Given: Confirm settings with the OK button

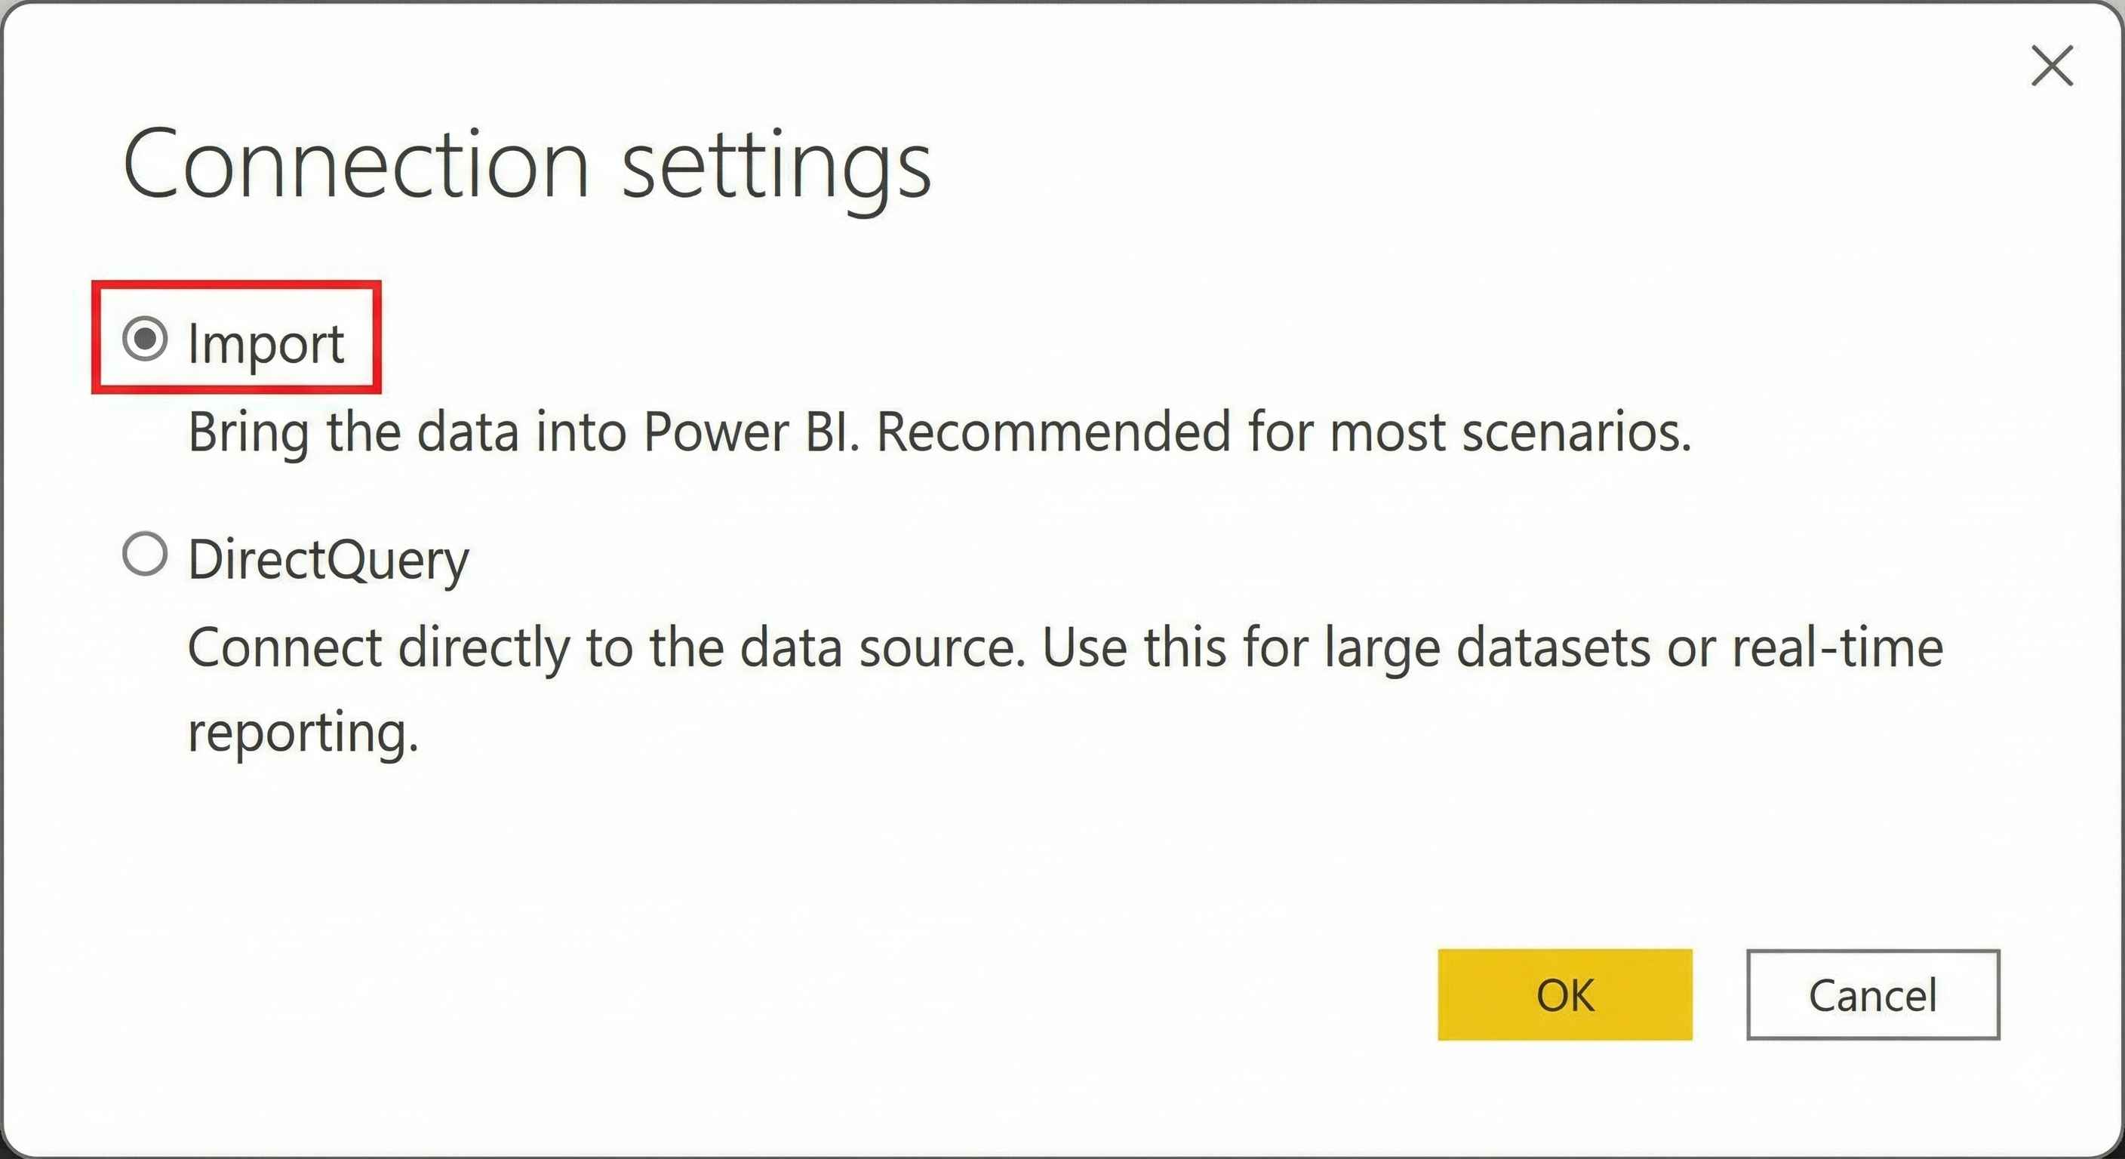Looking at the screenshot, I should coord(1564,995).
